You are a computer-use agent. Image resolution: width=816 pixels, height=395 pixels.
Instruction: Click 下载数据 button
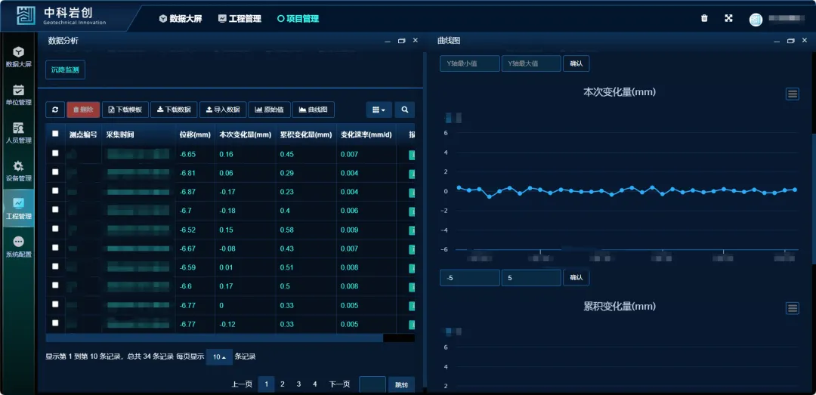[174, 110]
